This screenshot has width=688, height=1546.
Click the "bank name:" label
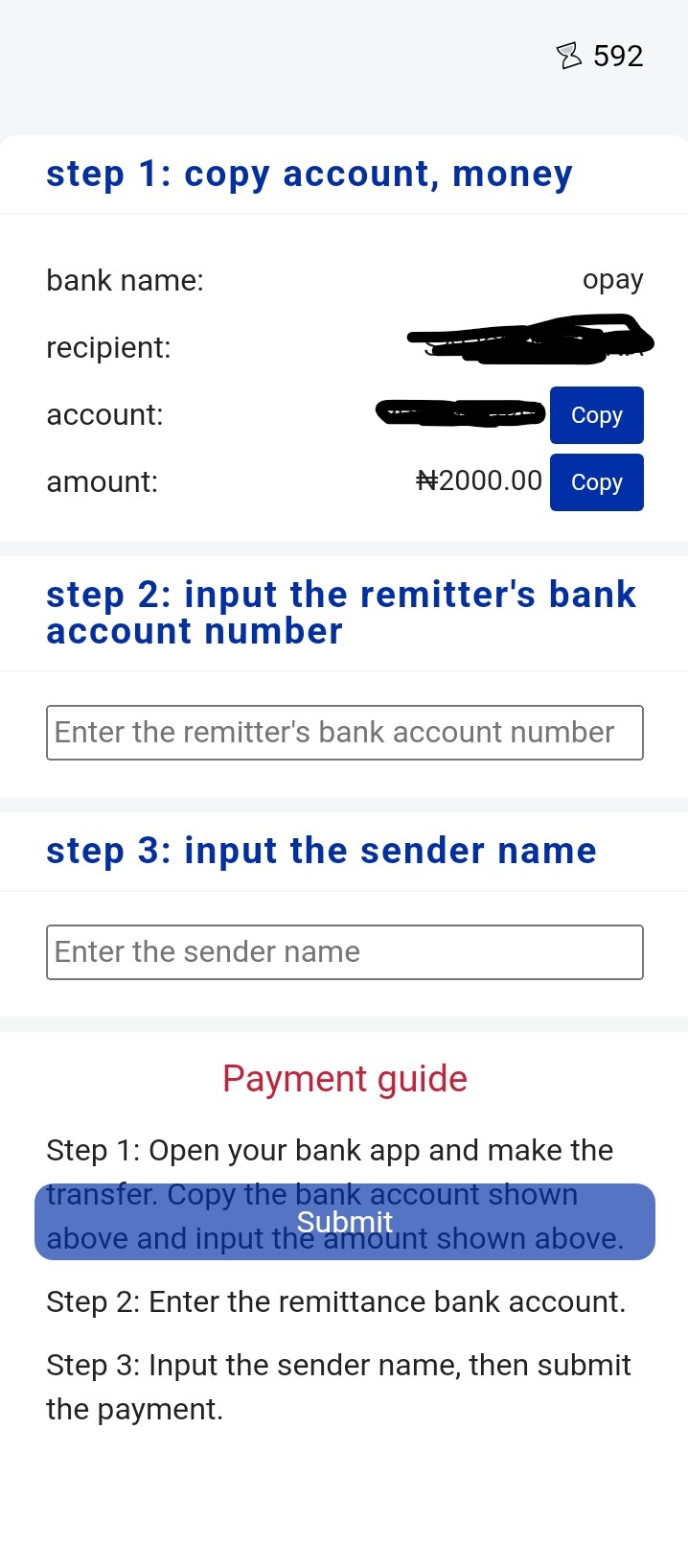(x=125, y=281)
